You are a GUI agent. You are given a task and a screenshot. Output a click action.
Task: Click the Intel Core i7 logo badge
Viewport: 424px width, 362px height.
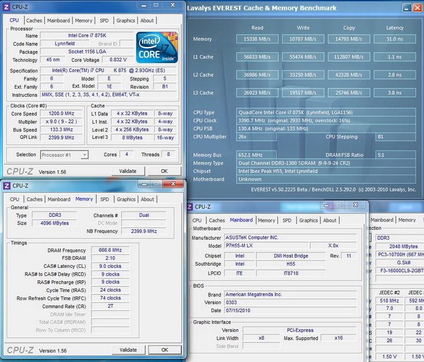[157, 47]
